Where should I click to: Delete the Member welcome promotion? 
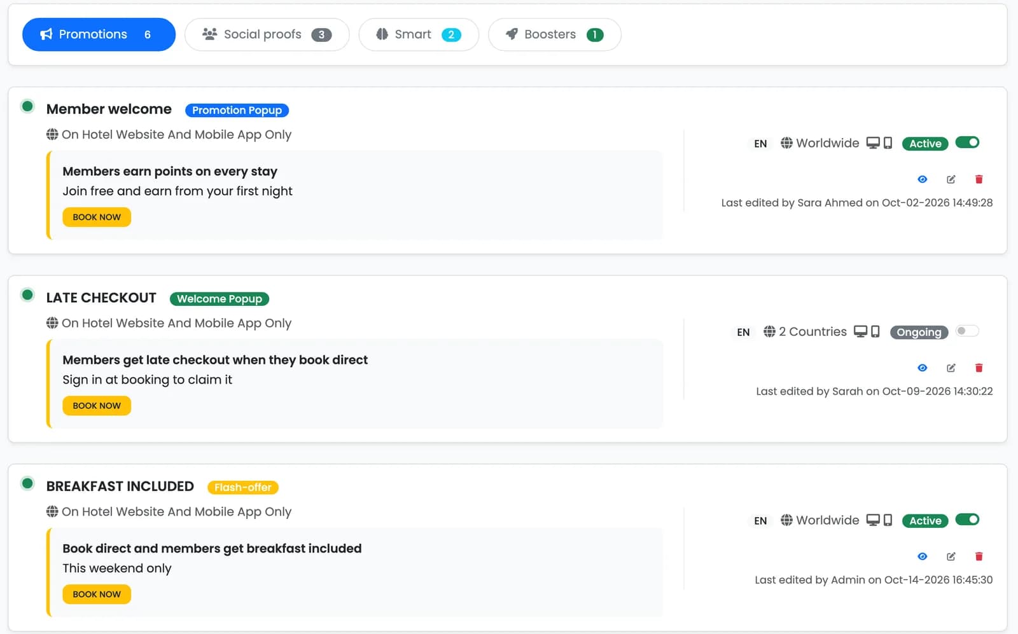979,179
